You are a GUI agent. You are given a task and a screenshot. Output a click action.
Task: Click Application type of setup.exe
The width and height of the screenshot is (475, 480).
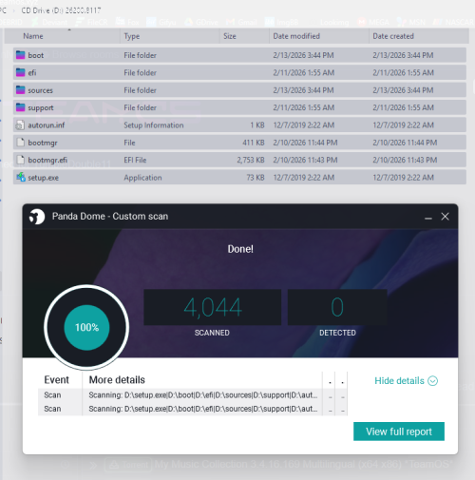tap(142, 178)
